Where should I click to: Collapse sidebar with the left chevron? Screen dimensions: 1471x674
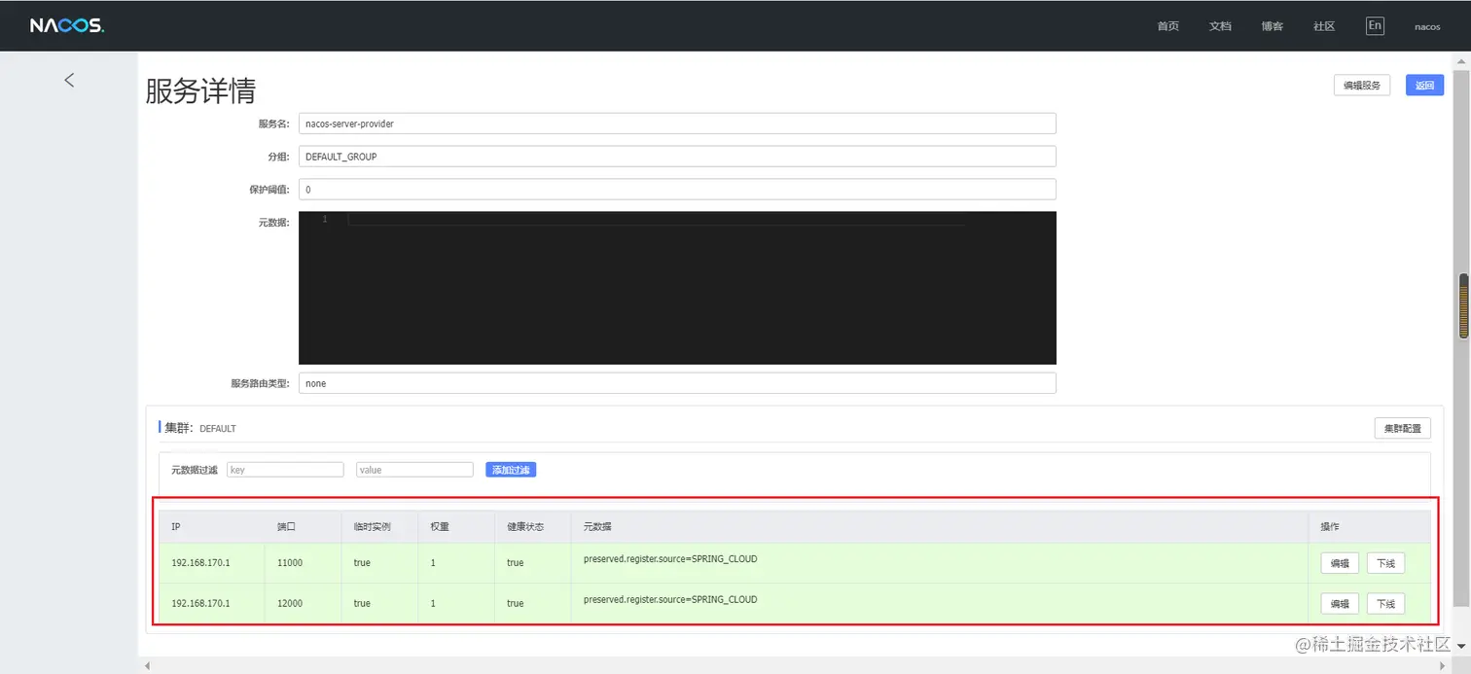[x=69, y=80]
